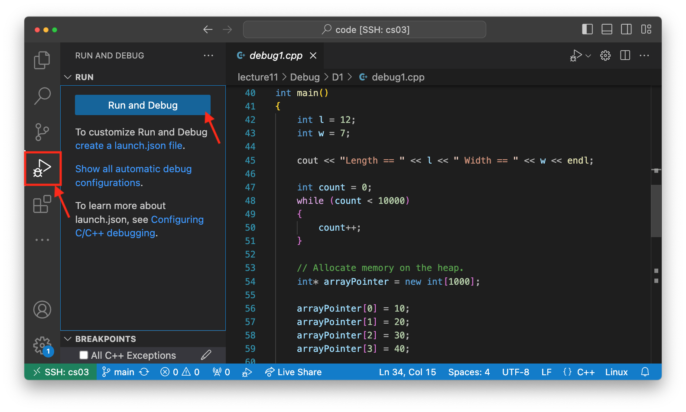This screenshot has width=686, height=412.
Task: Toggle the primary side bar layout icon
Action: point(587,29)
